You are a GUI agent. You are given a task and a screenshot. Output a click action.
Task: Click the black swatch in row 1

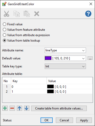(50, 86)
